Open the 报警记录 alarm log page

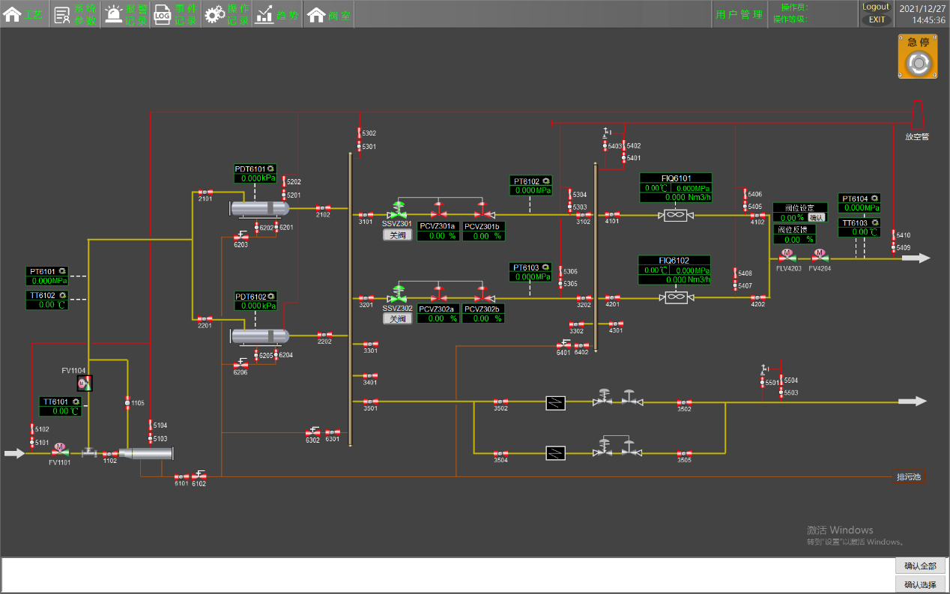coord(125,13)
